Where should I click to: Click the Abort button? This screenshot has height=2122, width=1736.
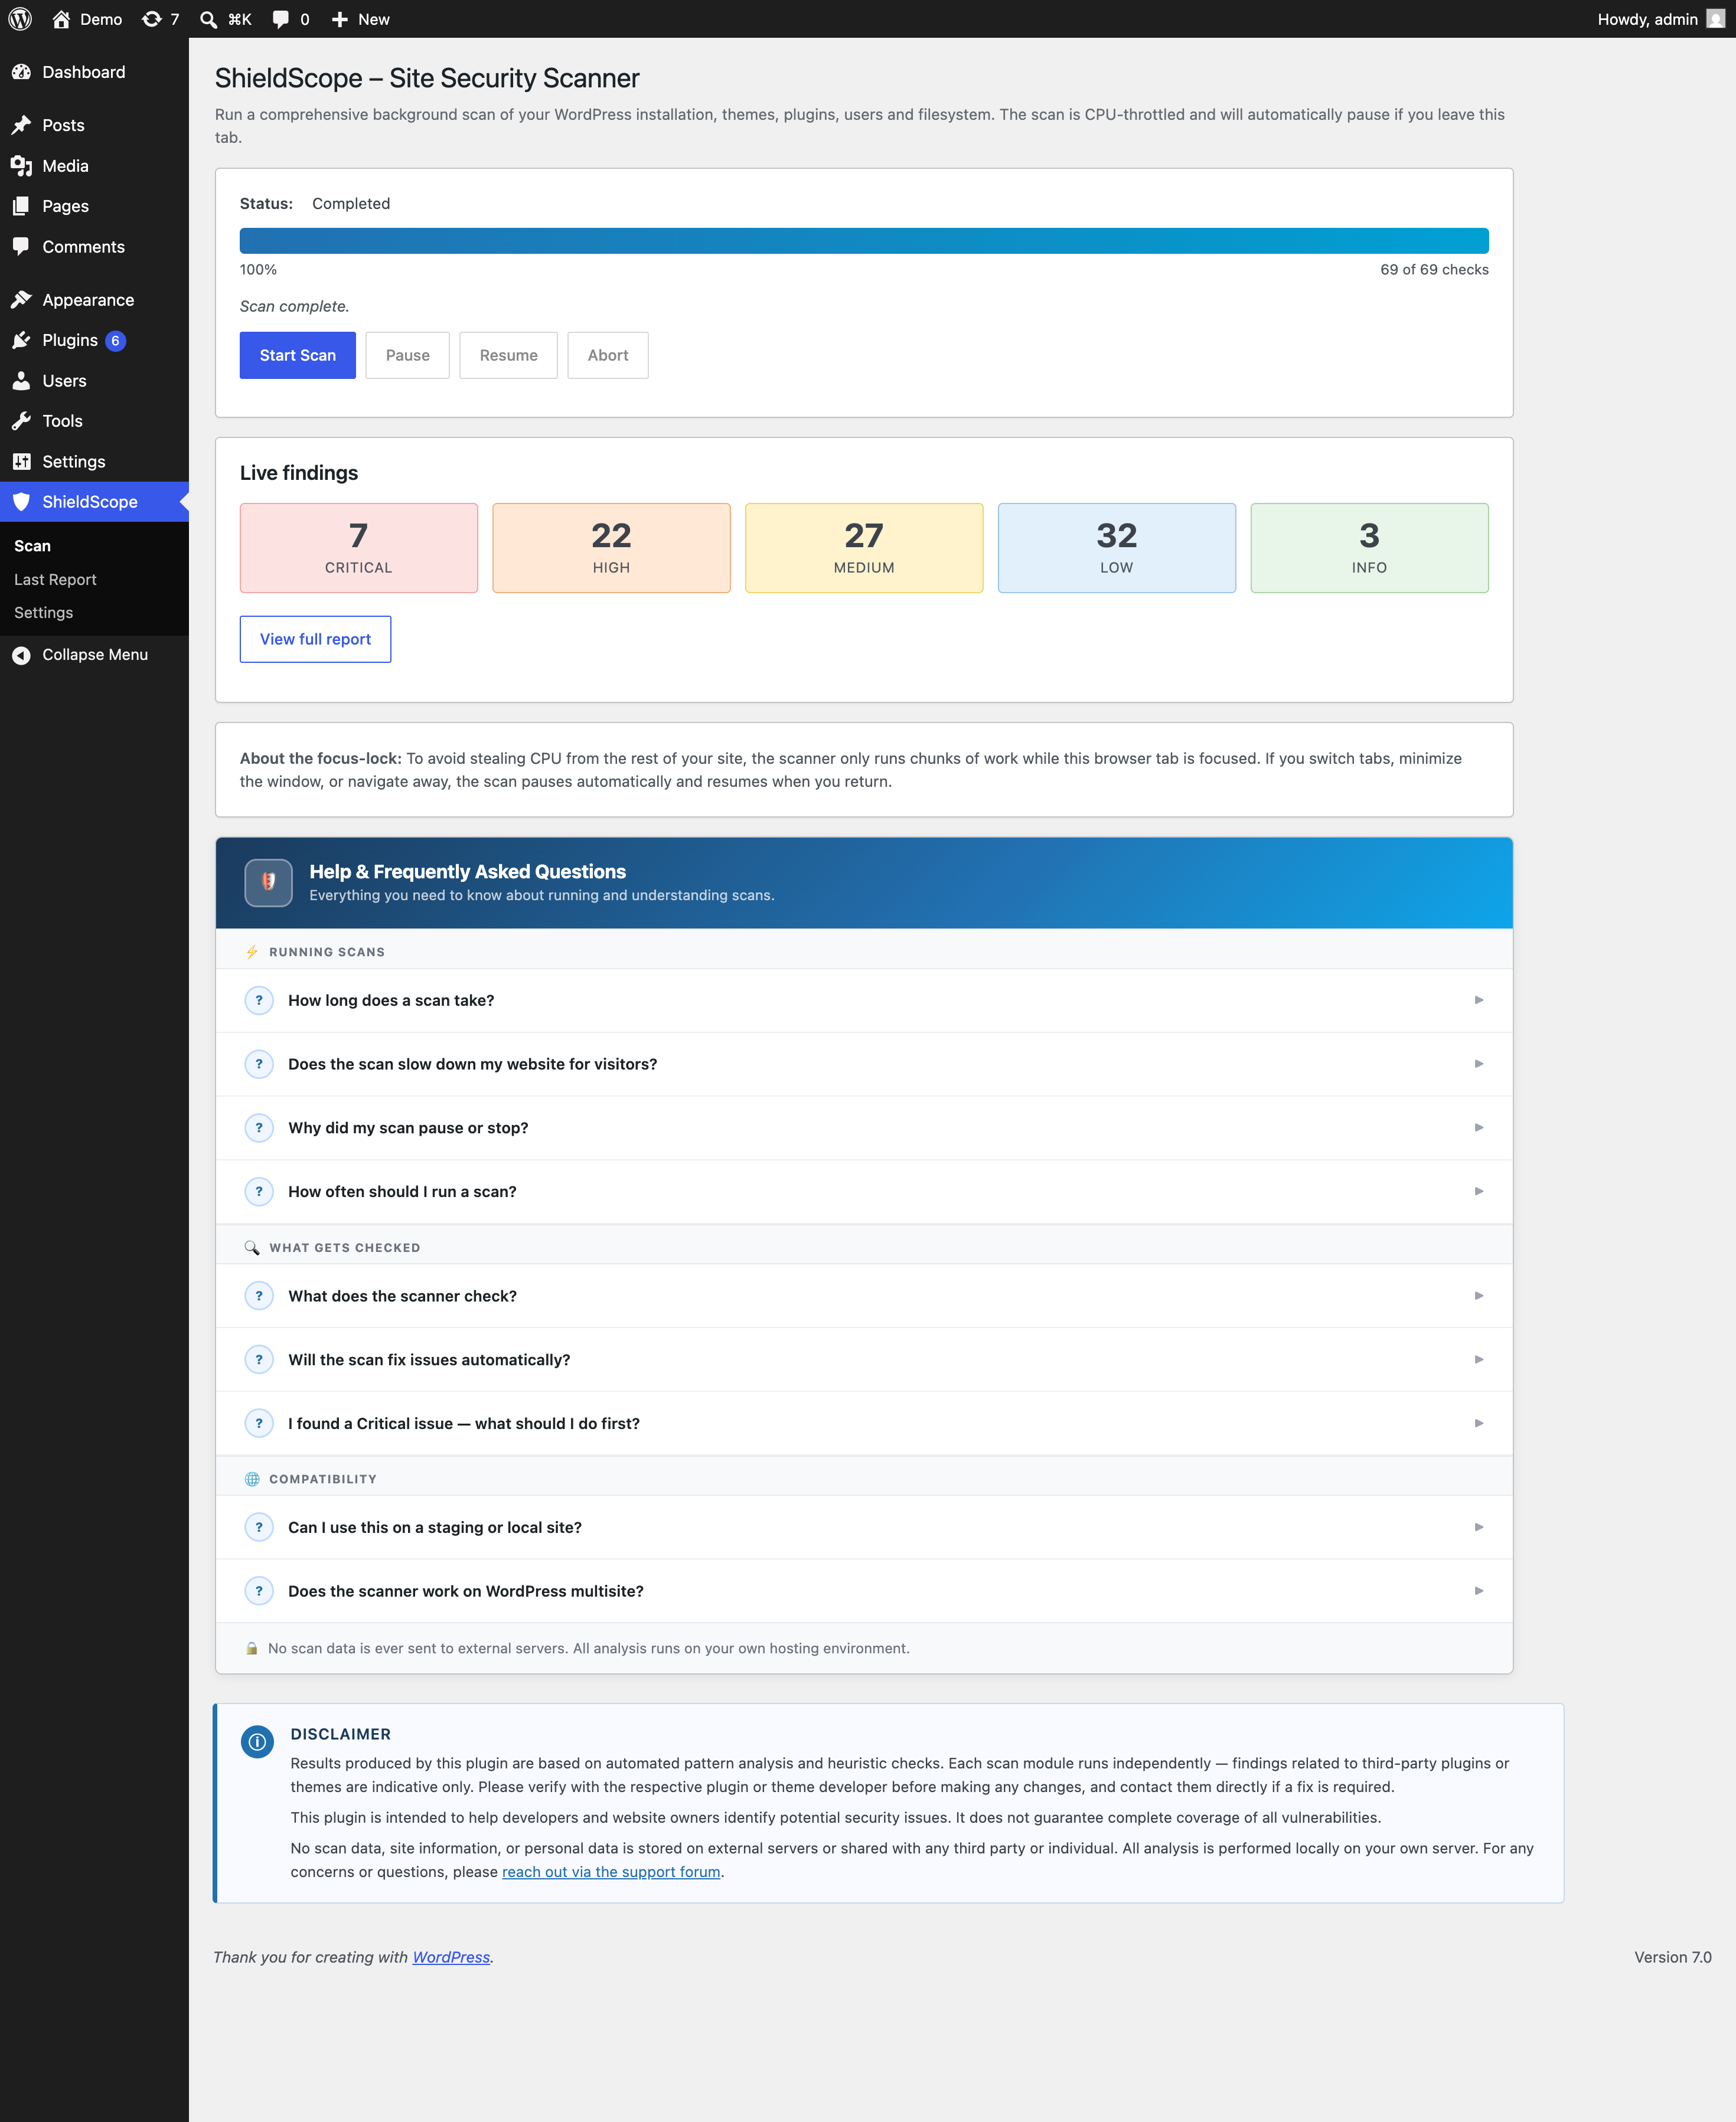608,355
